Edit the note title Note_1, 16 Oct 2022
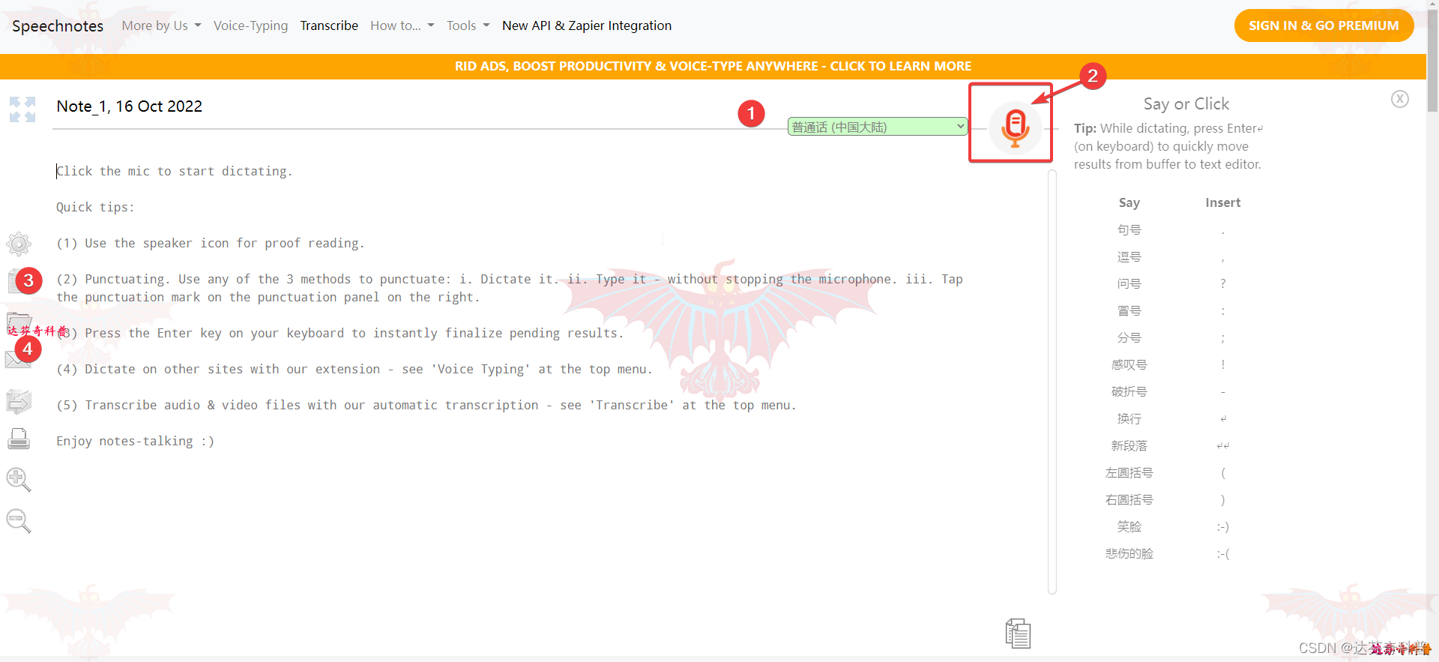 click(x=130, y=106)
